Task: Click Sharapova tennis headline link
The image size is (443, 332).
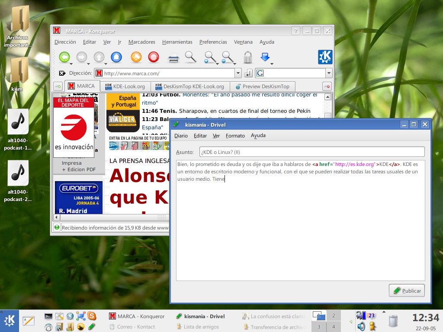Action: (x=245, y=111)
